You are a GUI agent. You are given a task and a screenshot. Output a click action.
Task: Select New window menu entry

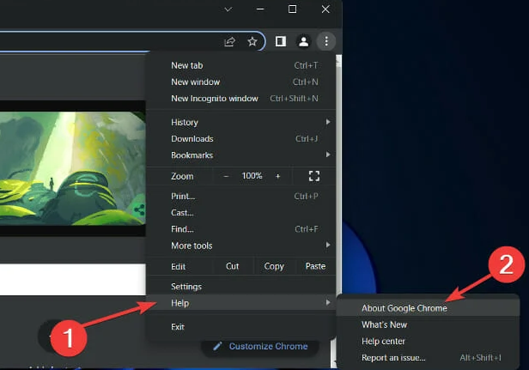(x=241, y=82)
